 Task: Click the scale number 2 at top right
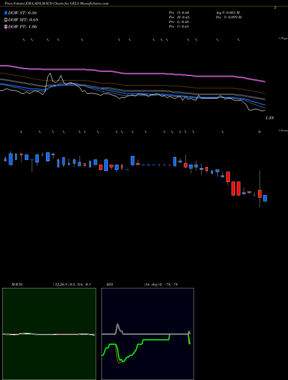click(275, 7)
